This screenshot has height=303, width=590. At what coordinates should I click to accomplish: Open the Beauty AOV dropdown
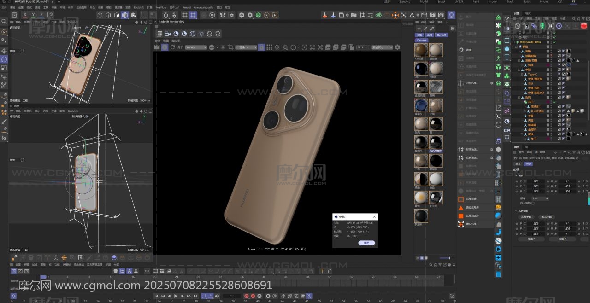[196, 47]
